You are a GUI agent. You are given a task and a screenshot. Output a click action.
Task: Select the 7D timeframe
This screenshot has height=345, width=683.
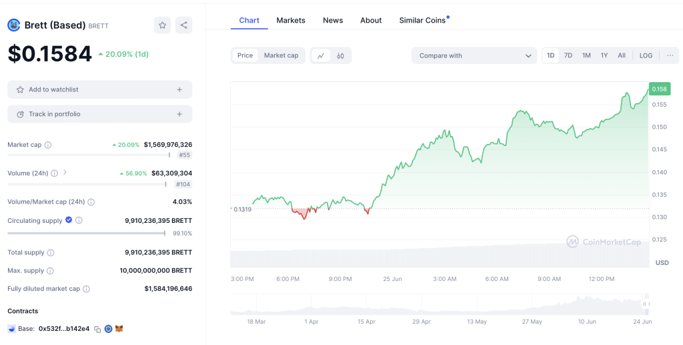pyautogui.click(x=568, y=55)
